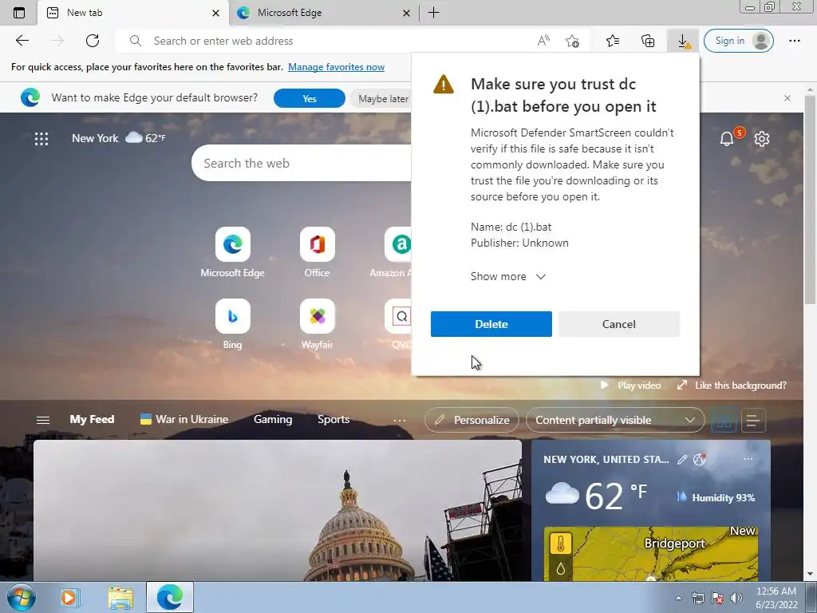Click the Action Center flag tray icon

coord(717,598)
